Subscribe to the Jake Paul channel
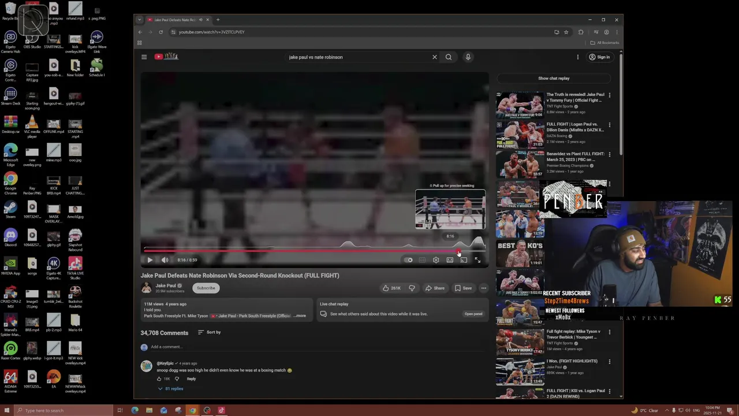Image resolution: width=739 pixels, height=416 pixels. pos(206,288)
